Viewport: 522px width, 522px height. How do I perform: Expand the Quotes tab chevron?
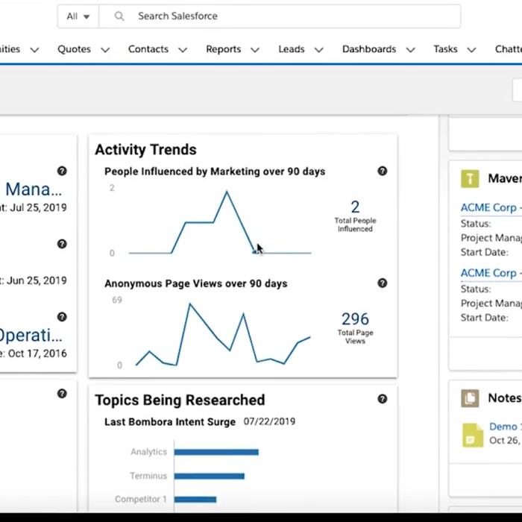(x=105, y=50)
